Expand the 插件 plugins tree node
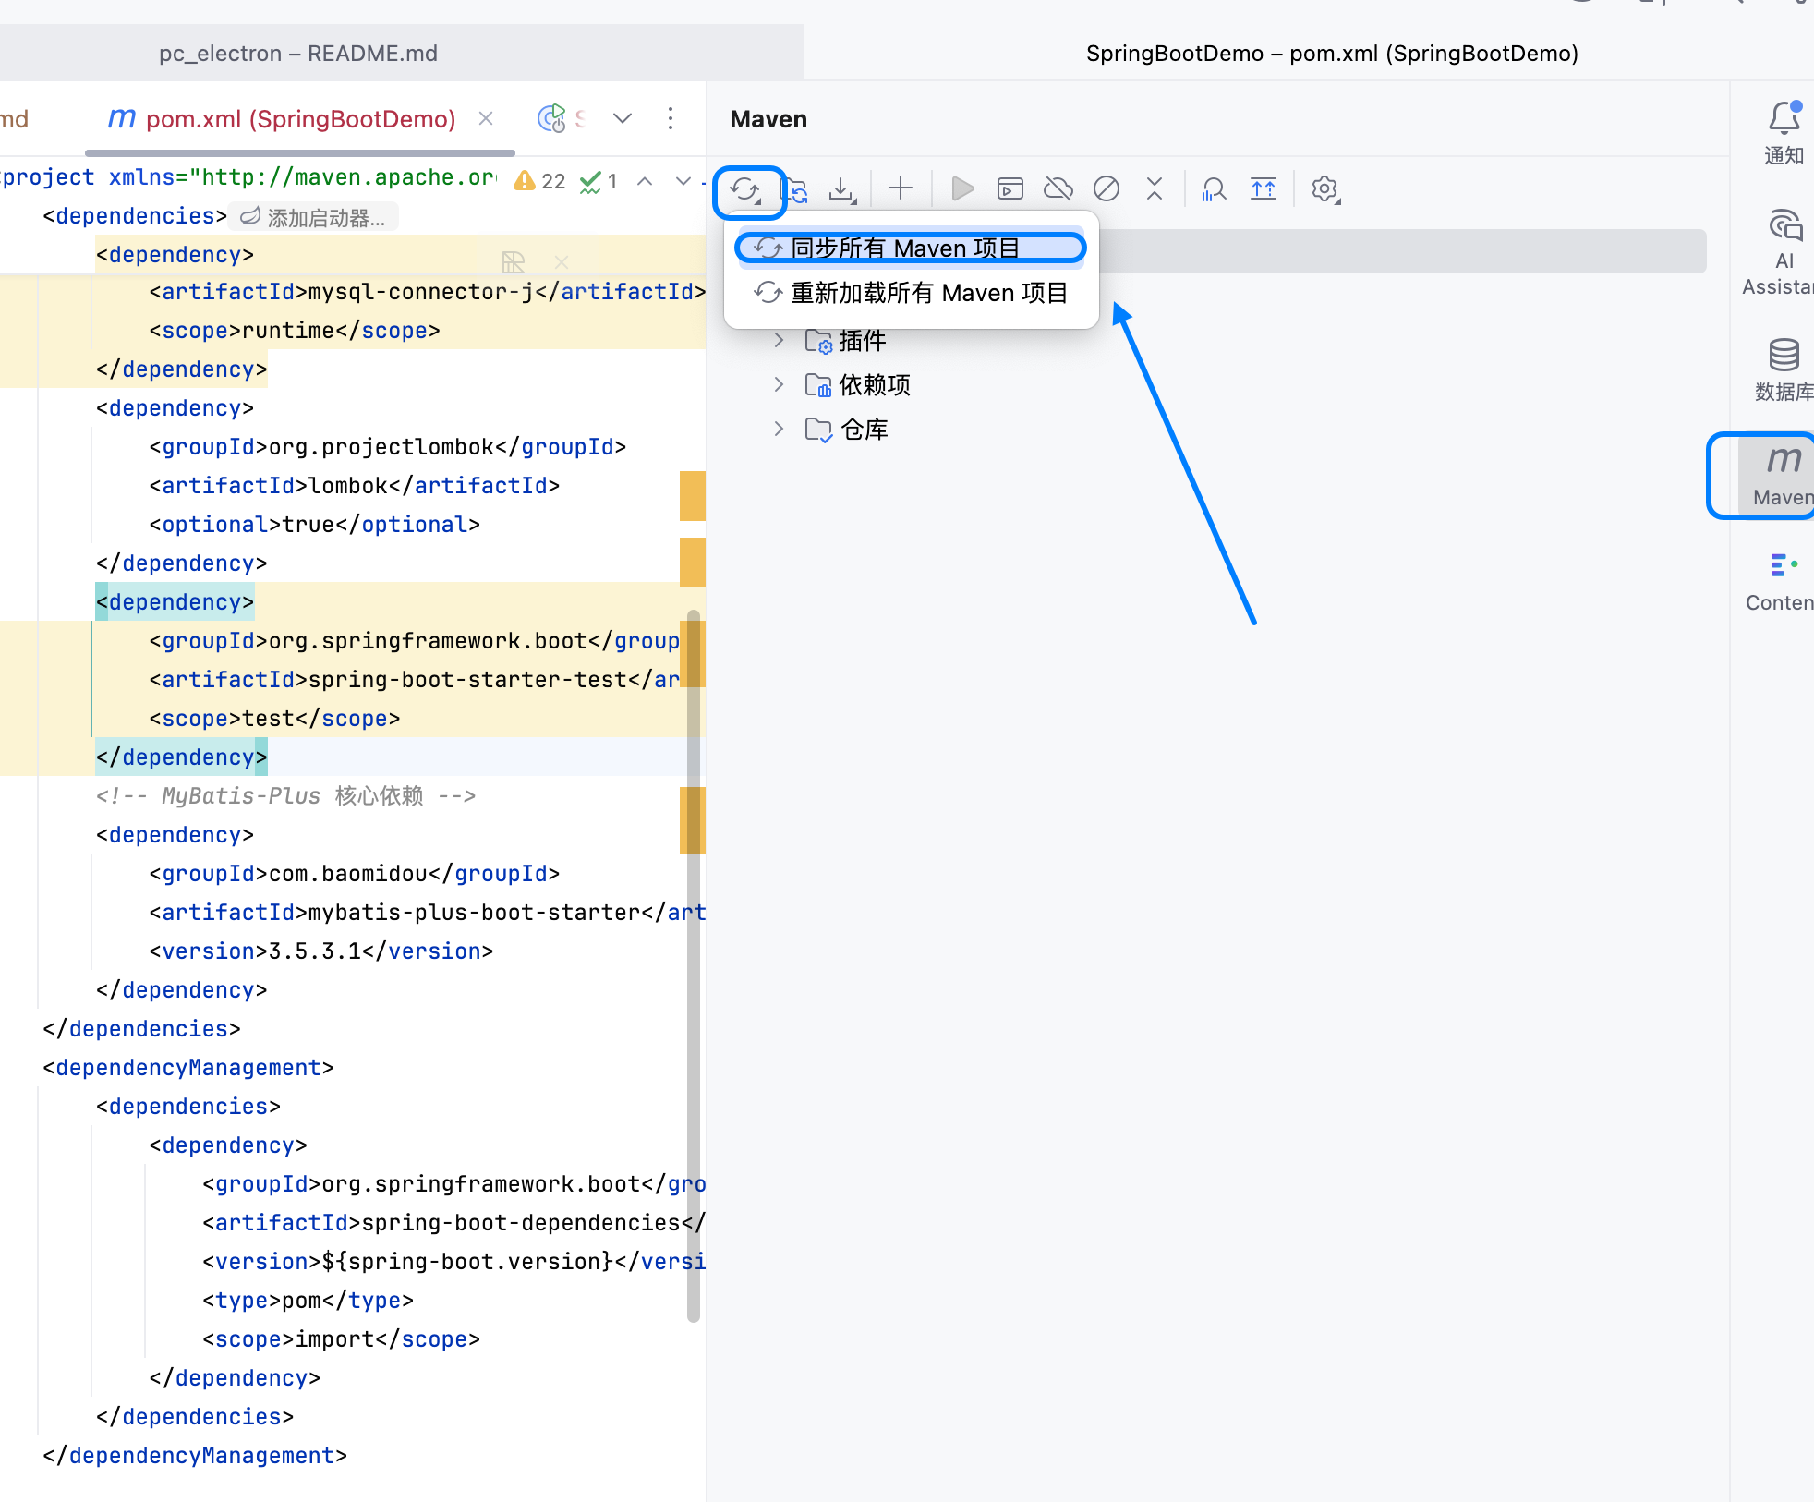Screen dimensions: 1814x1502 [779, 340]
